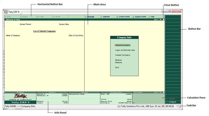Choose Select Company in Company Info menu

pos(123,45)
